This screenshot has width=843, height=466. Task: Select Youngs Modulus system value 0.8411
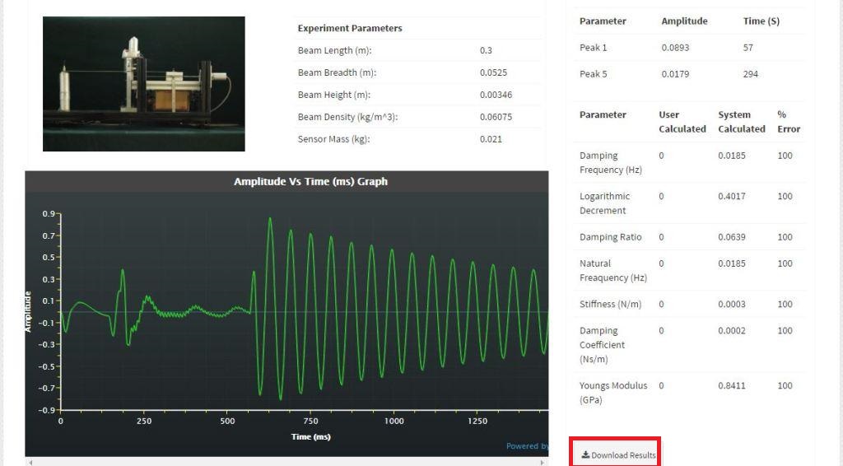[x=732, y=385]
